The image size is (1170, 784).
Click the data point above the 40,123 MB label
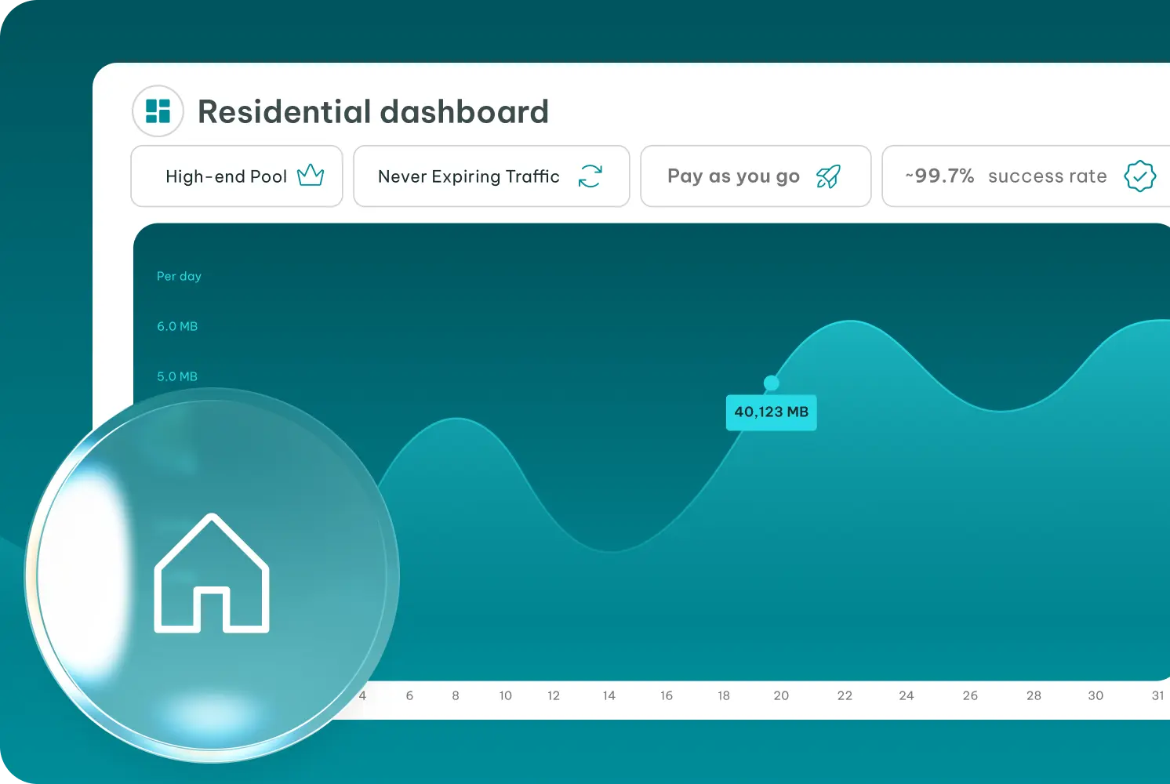pyautogui.click(x=771, y=382)
